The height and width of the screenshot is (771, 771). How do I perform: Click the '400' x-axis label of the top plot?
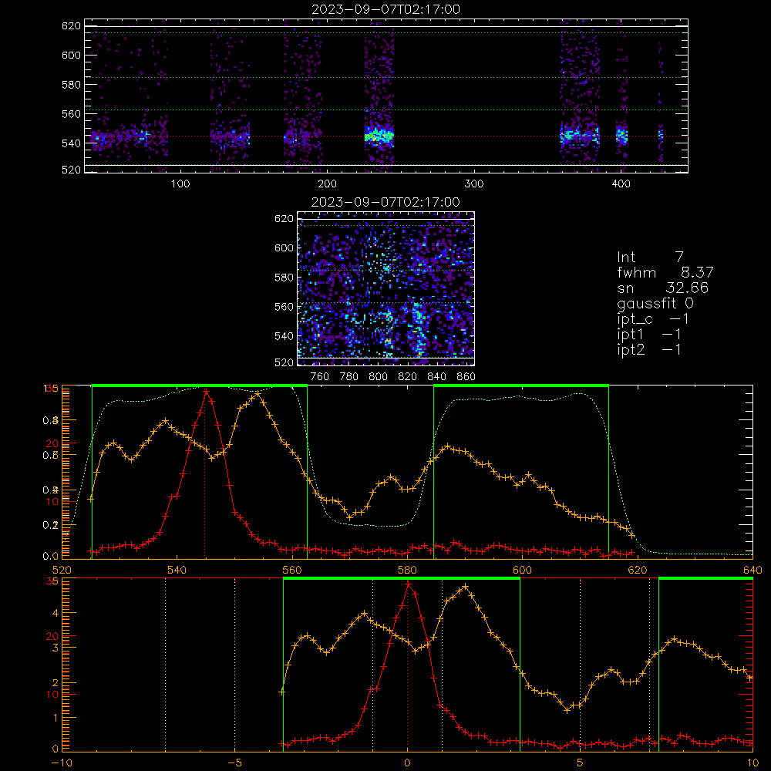point(621,184)
